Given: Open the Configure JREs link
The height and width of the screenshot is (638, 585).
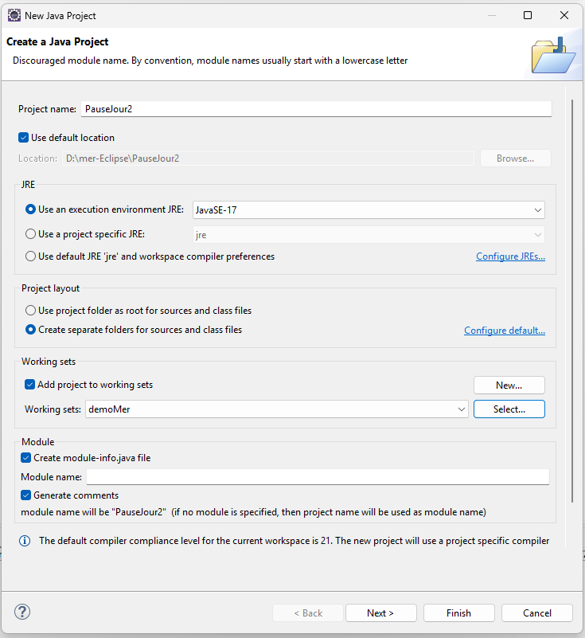Looking at the screenshot, I should click(510, 256).
